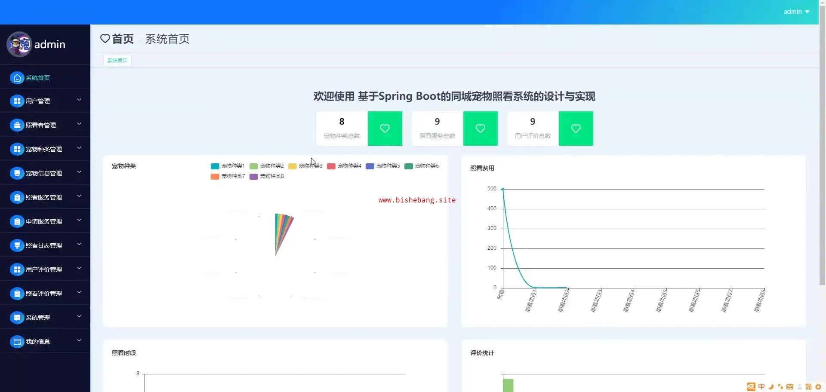Click the heart icon on 照看服务总数 card
This screenshot has width=826, height=392.
click(481, 129)
